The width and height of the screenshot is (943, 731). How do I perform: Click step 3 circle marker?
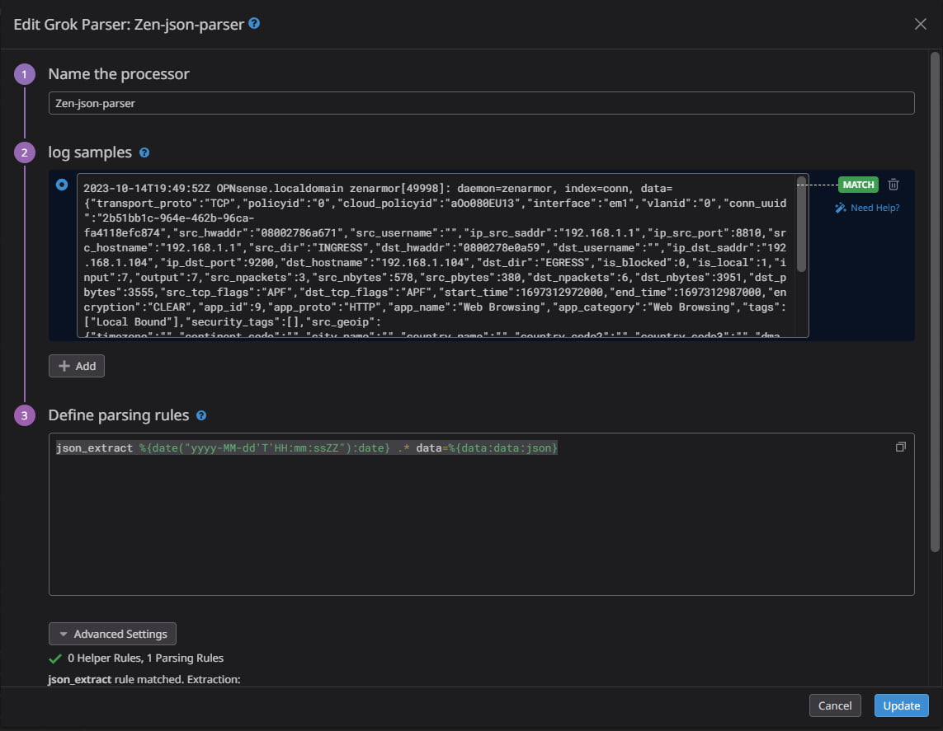coord(25,415)
